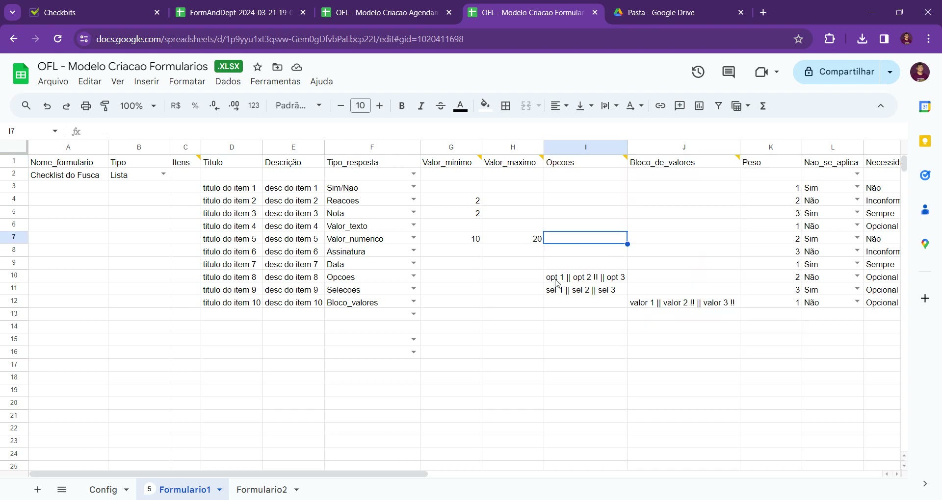Open the Editar menu
942x500 pixels.
click(90, 81)
